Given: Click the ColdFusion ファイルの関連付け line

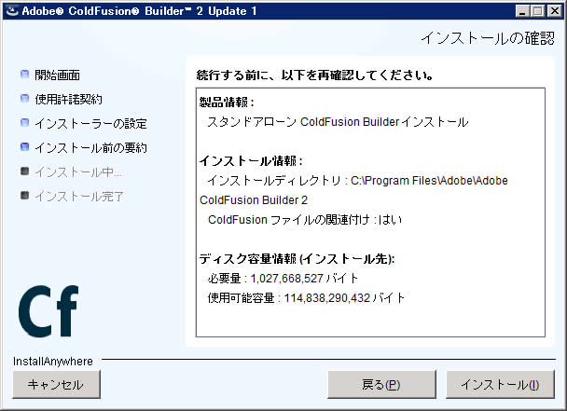Looking at the screenshot, I should 305,220.
